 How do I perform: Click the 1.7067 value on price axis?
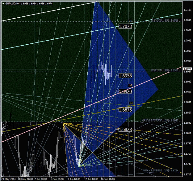pos(187,30)
